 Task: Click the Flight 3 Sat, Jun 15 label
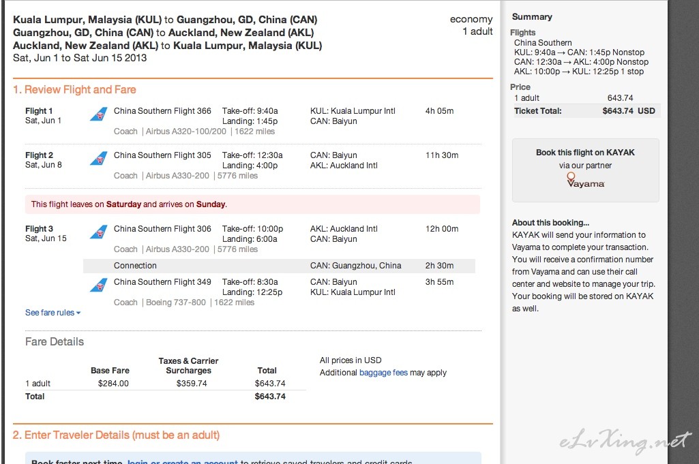tap(46, 233)
